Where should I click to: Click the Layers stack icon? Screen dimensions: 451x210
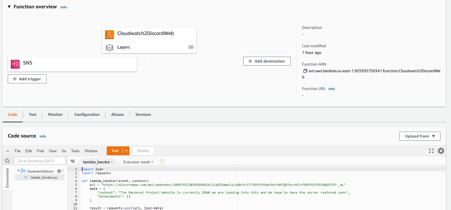point(110,48)
